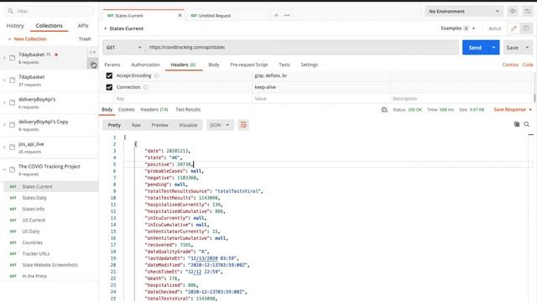This screenshot has height=302, width=537.
Task: Open the request Settings tab
Action: [310, 65]
